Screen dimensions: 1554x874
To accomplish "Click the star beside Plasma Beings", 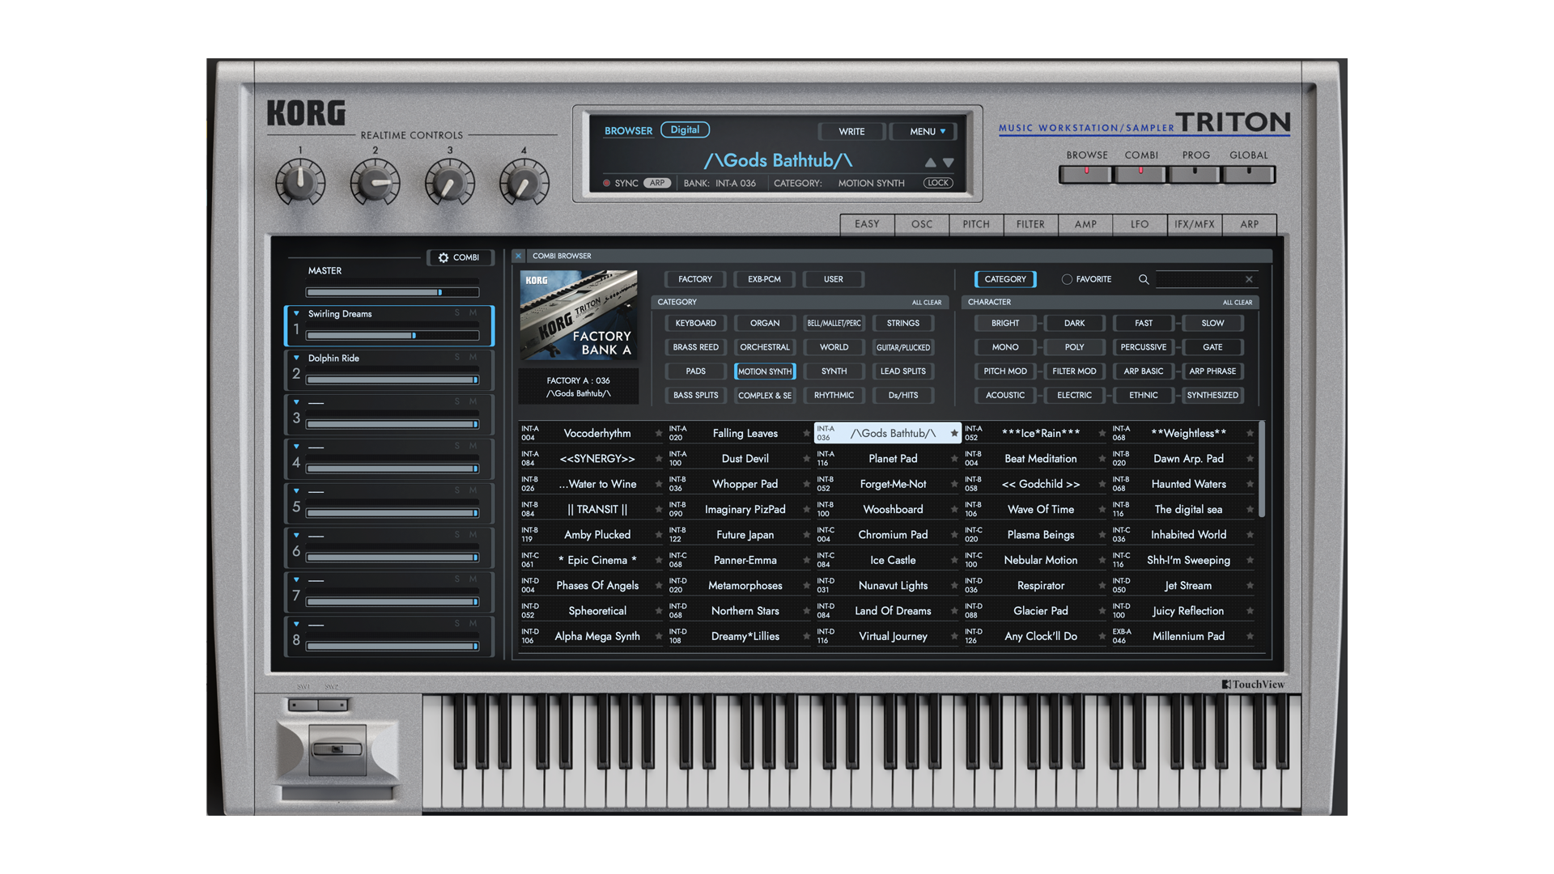I will pyautogui.click(x=1102, y=535).
